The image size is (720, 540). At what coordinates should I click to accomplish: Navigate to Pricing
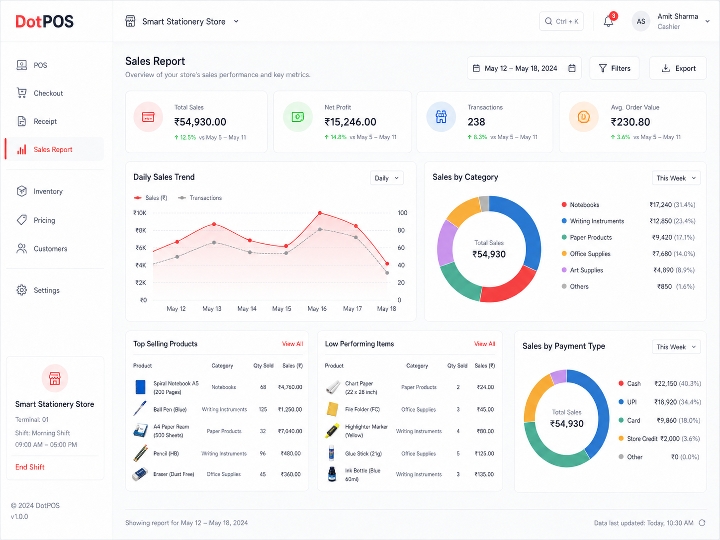pyautogui.click(x=55, y=220)
